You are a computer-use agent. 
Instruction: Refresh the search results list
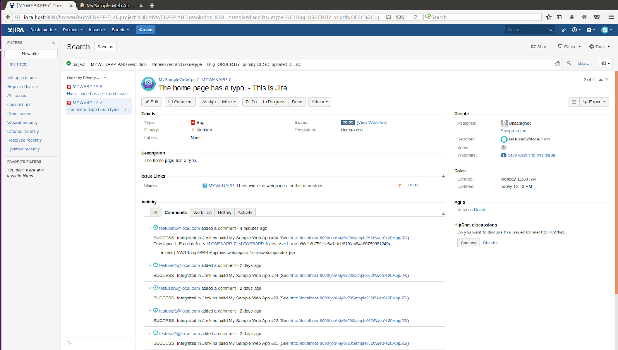[69, 343]
